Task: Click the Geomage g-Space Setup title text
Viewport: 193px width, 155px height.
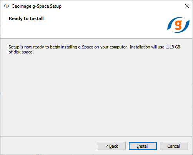Action: pyautogui.click(x=37, y=6)
